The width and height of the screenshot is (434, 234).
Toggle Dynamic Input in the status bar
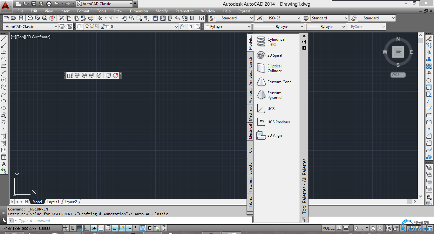129,228
